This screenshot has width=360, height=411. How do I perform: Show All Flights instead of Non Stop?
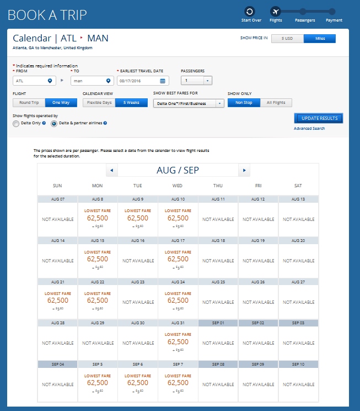click(276, 103)
